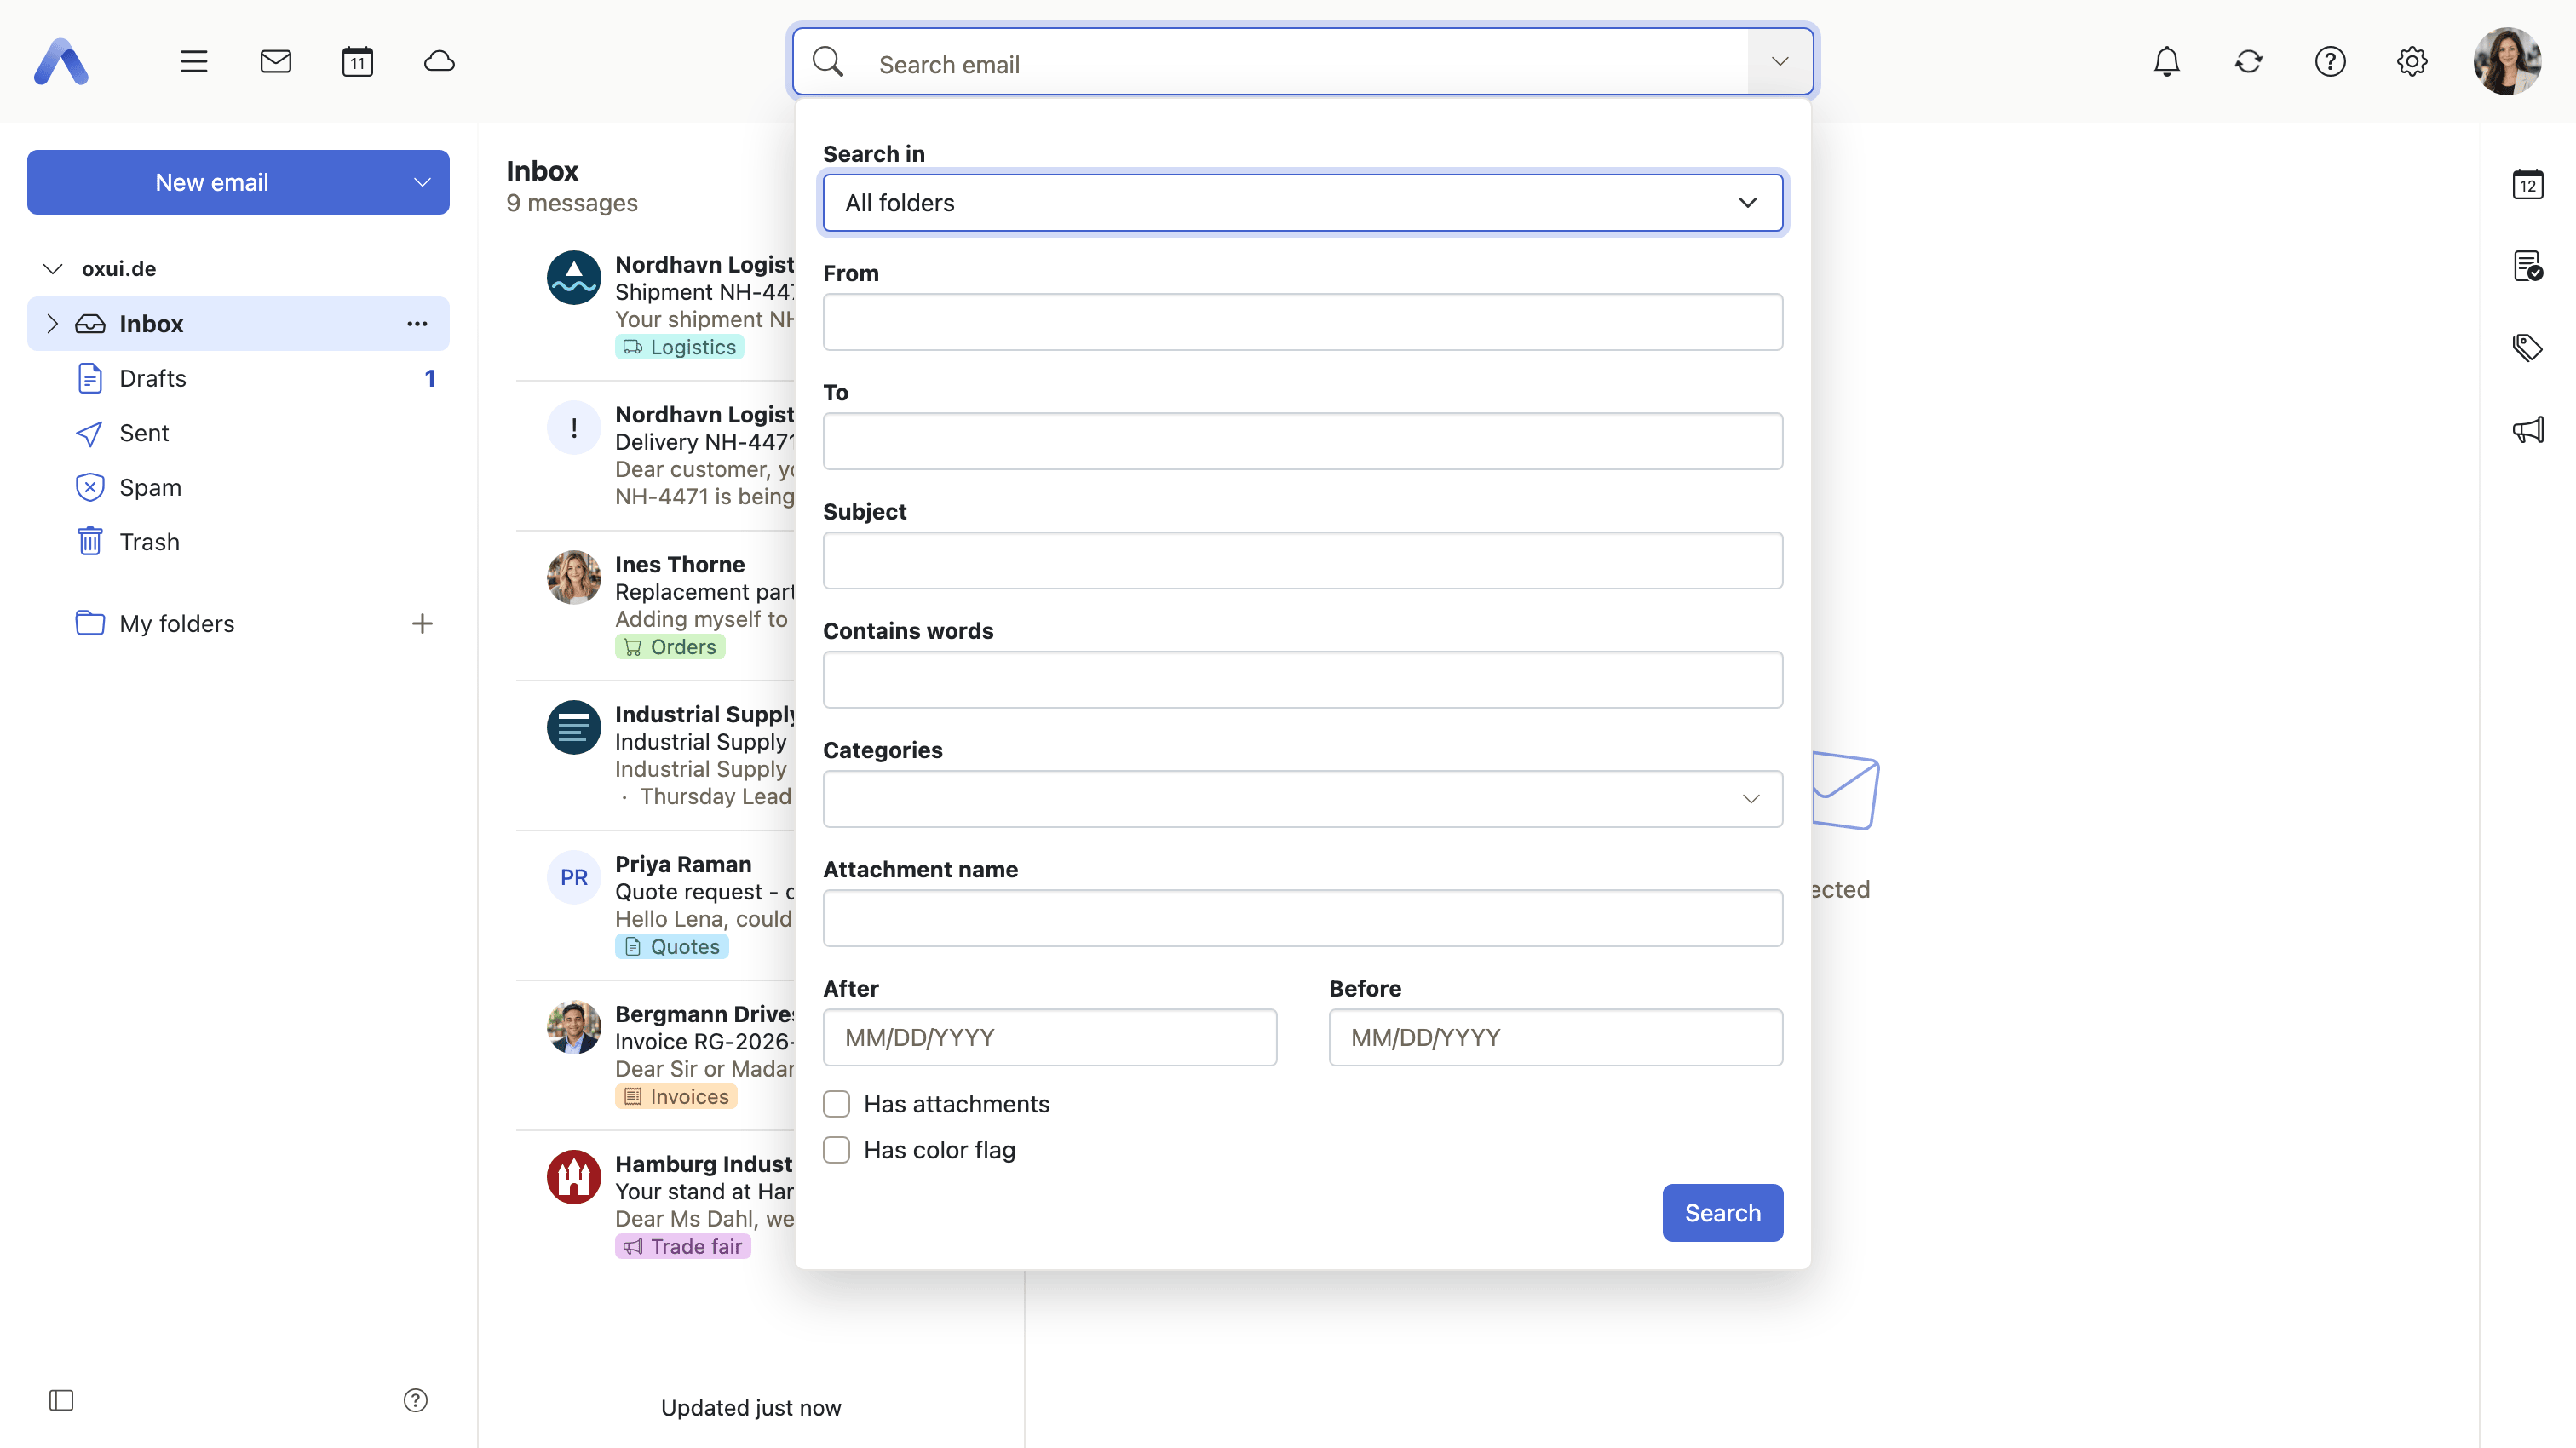Click the Subject input field
Image resolution: width=2576 pixels, height=1448 pixels.
1302,561
